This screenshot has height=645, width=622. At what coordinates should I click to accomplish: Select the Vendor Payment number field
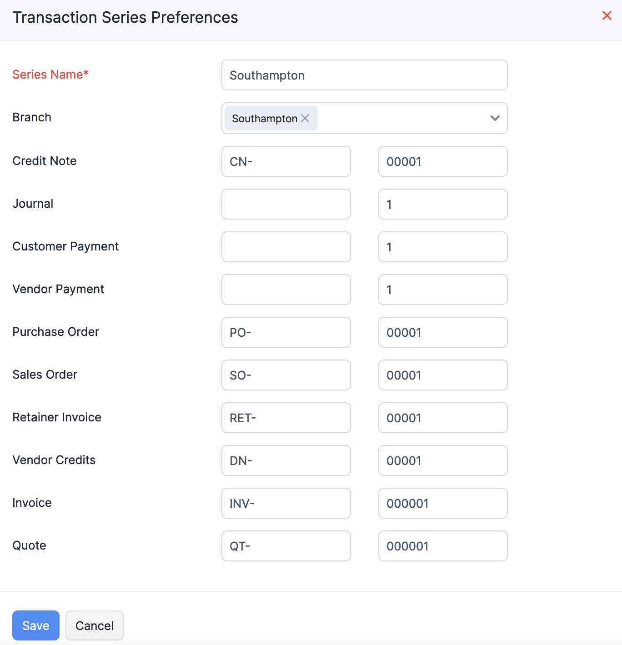point(442,290)
